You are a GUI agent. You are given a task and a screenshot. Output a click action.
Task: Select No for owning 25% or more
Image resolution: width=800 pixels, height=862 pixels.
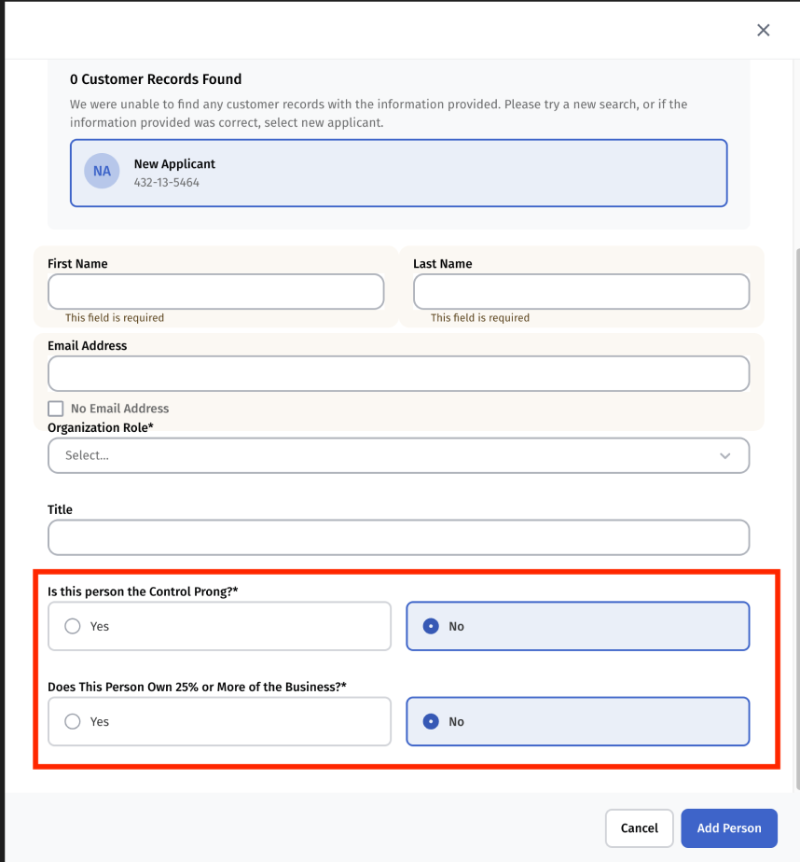431,722
